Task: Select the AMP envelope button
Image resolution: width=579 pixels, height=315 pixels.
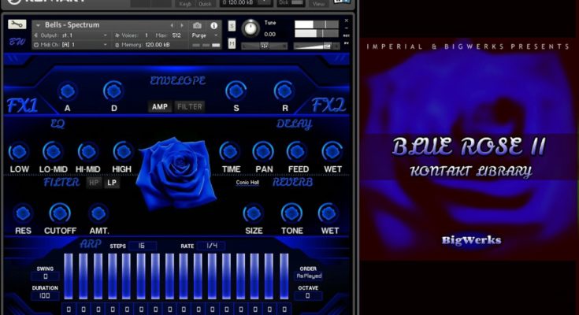Action: [160, 107]
